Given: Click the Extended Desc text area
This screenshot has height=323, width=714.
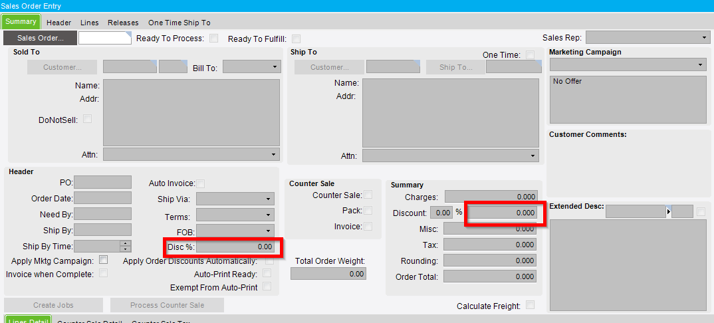Looking at the screenshot, I should click(628, 265).
